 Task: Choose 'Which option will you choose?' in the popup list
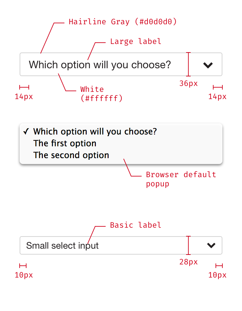point(95,132)
